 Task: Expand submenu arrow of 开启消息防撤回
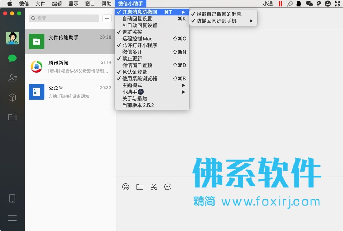pos(183,12)
